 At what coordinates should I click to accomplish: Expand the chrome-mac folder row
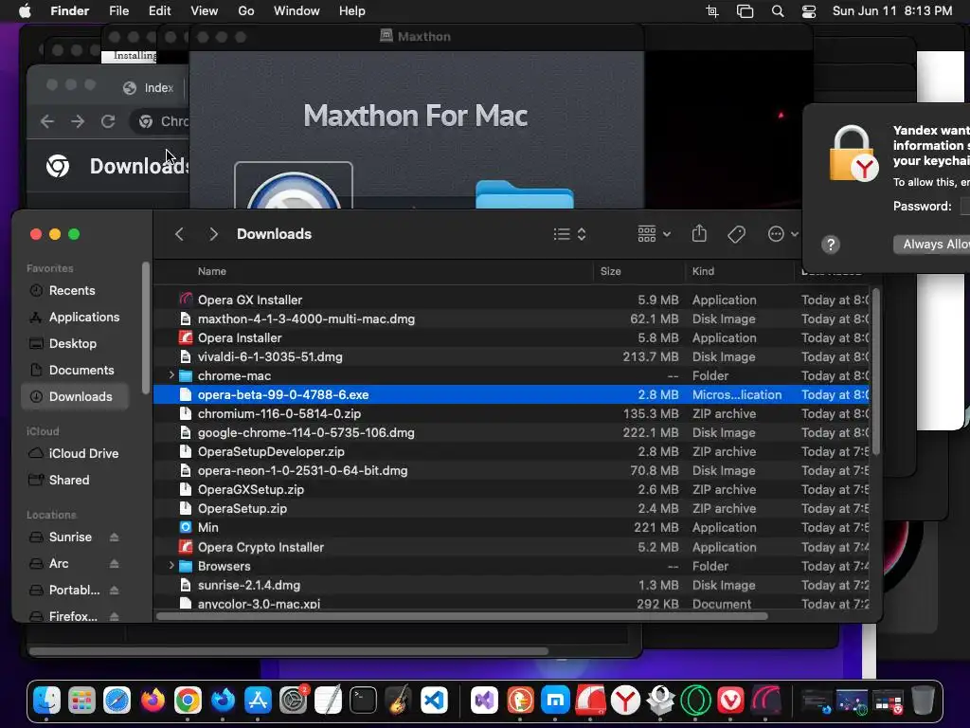click(x=171, y=375)
